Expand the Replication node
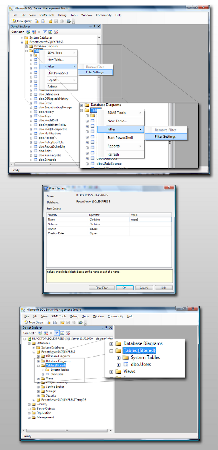The image size is (218, 450). tap(29, 413)
